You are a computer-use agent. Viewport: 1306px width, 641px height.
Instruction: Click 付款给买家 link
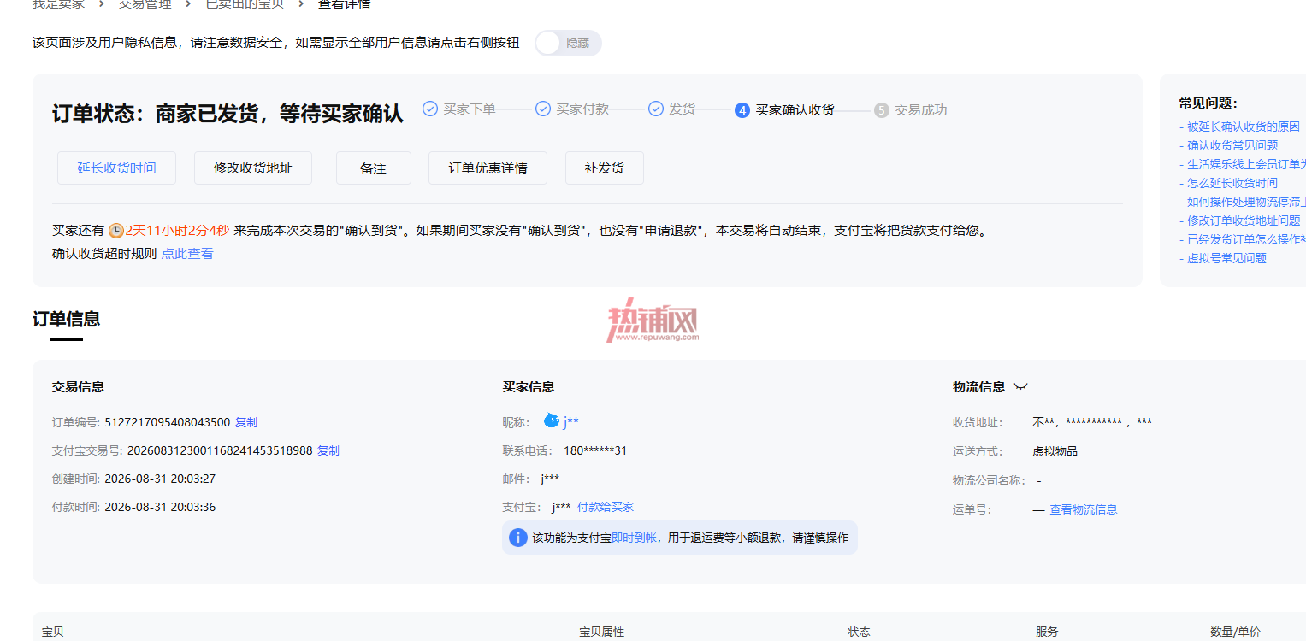pos(606,508)
